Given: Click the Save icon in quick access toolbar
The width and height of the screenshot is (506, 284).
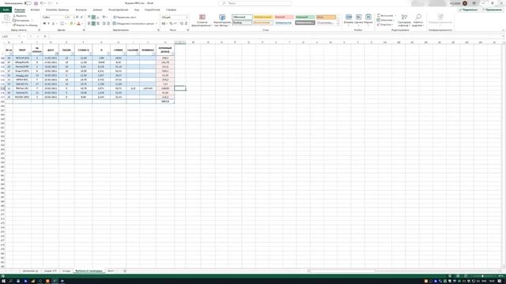Looking at the screenshot, I should [36, 3].
